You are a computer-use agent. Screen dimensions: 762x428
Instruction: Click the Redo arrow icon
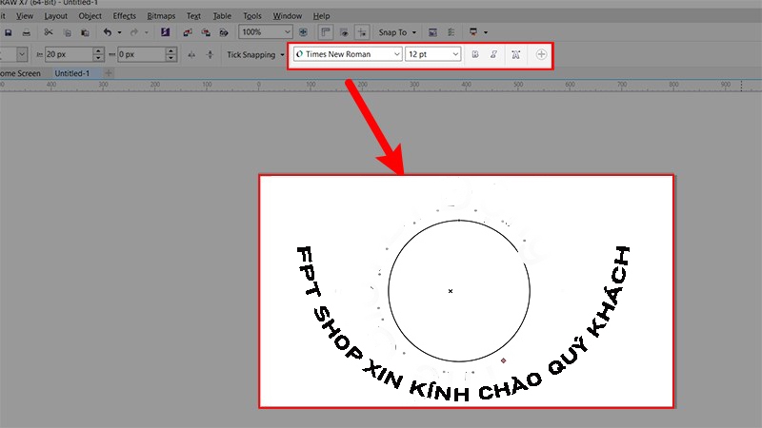[x=134, y=32]
